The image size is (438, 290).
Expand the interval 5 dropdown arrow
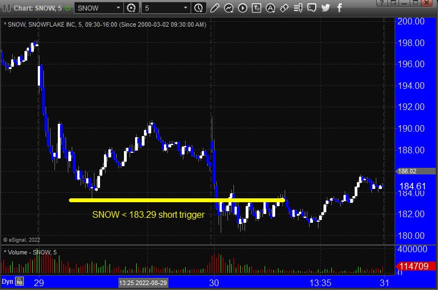186,8
